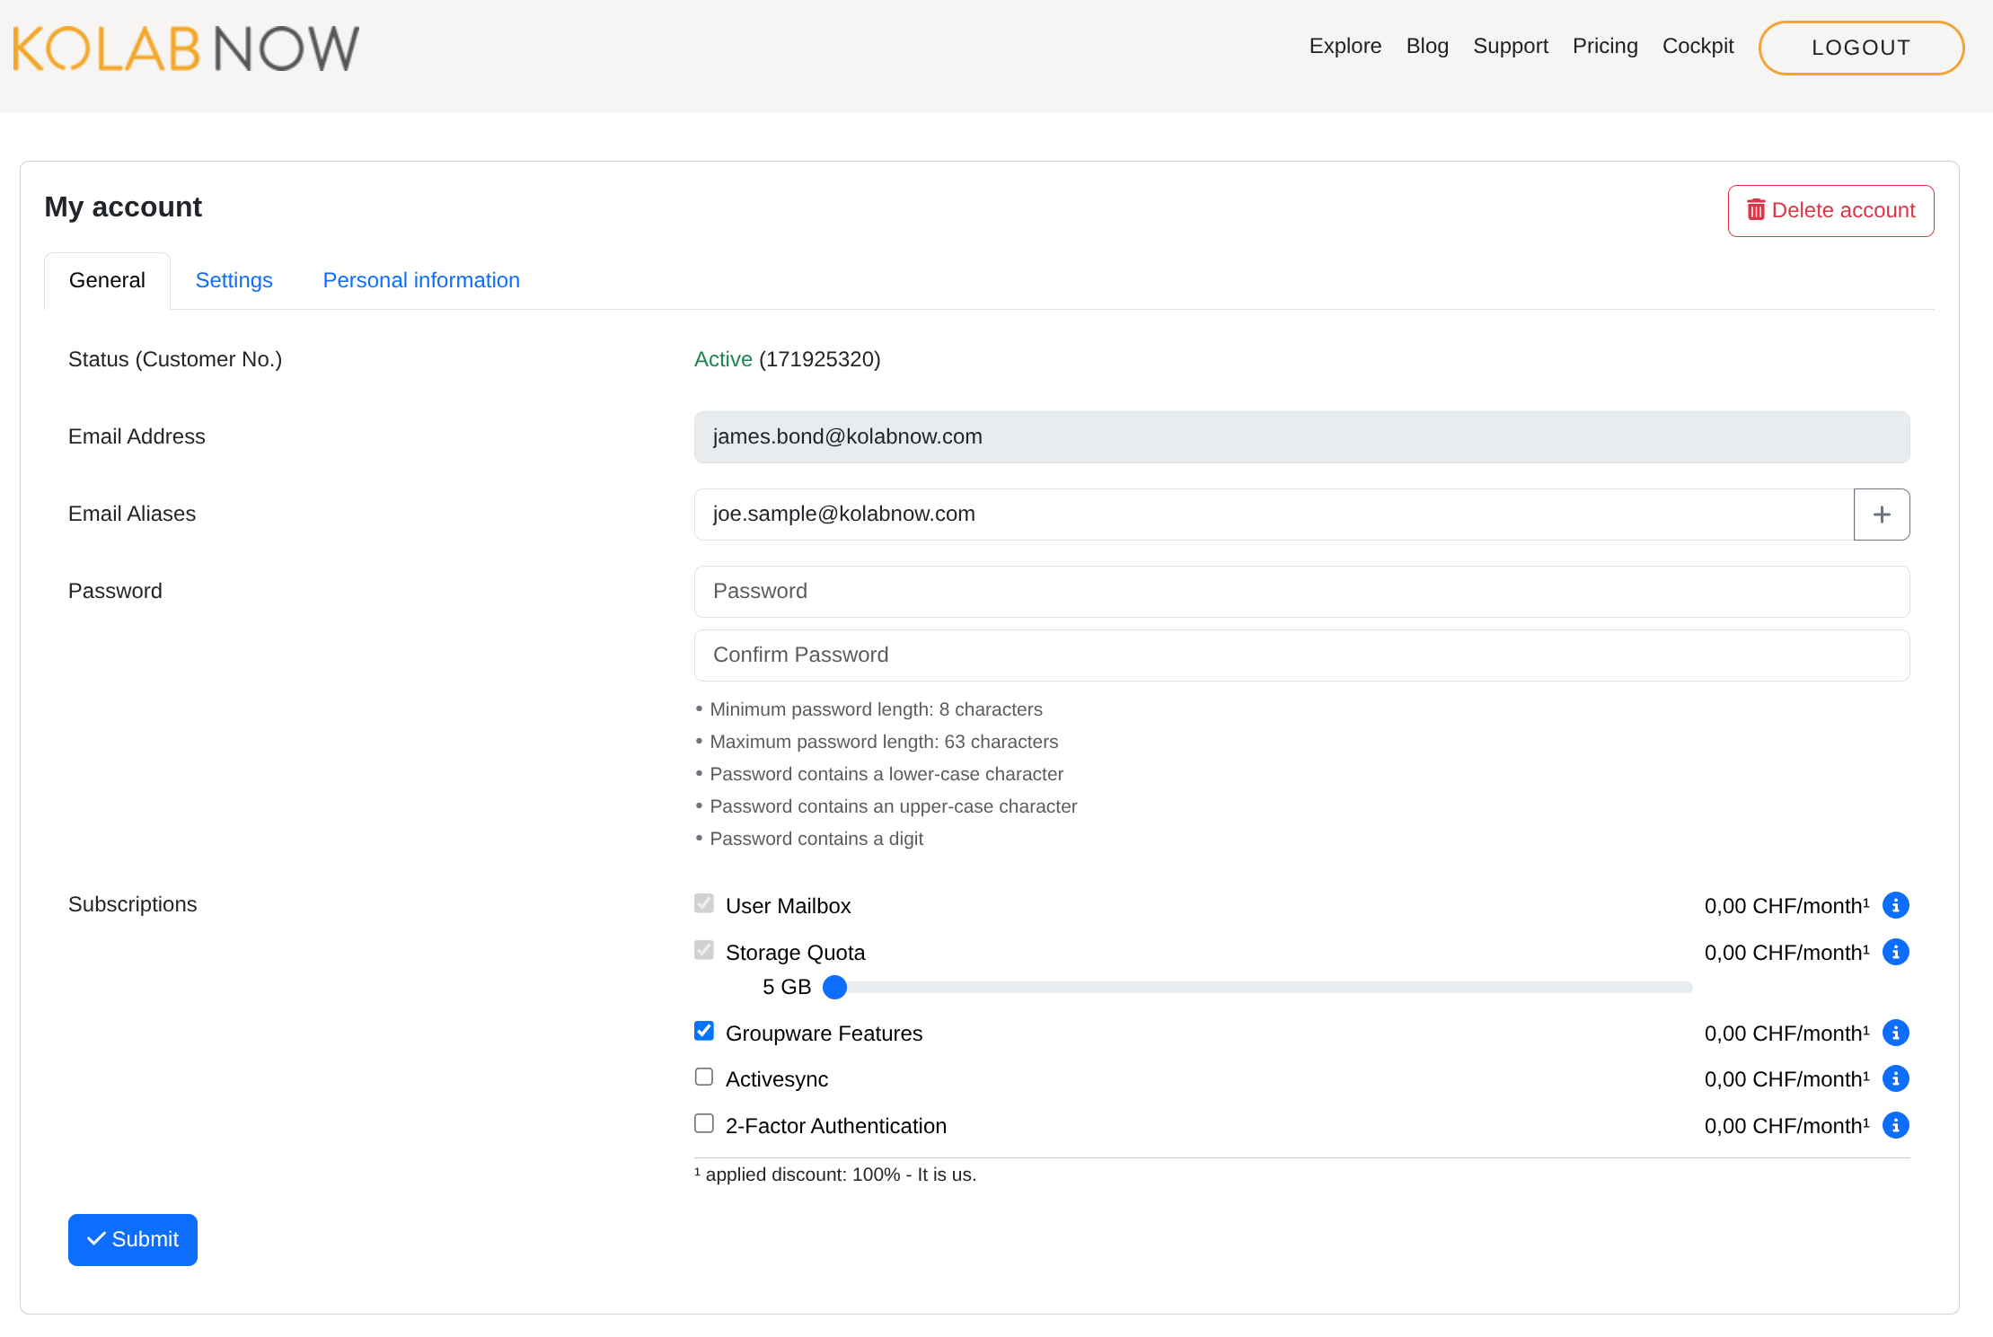This screenshot has height=1337, width=1993.
Task: Switch to the Settings tab
Action: [234, 281]
